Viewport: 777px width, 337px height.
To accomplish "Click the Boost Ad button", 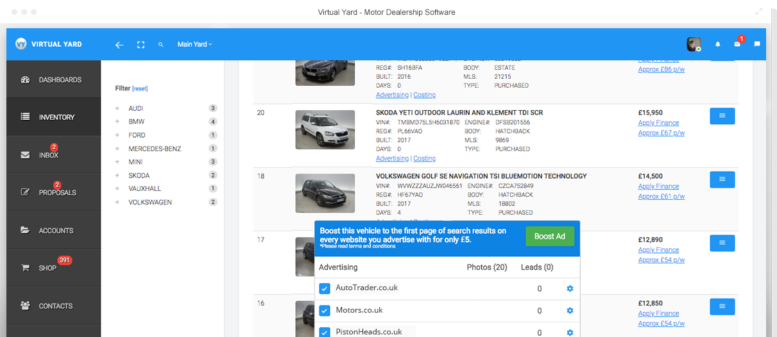I will (x=550, y=236).
